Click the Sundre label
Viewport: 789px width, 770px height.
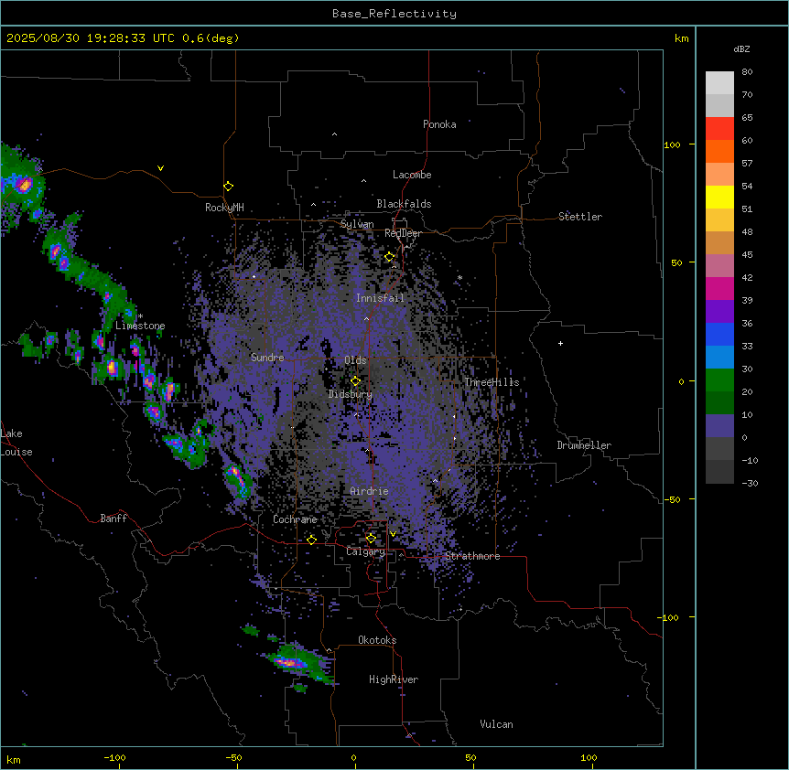(267, 358)
